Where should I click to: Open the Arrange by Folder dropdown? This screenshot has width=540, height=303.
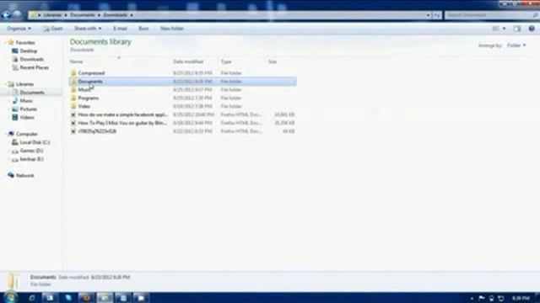[x=516, y=45]
